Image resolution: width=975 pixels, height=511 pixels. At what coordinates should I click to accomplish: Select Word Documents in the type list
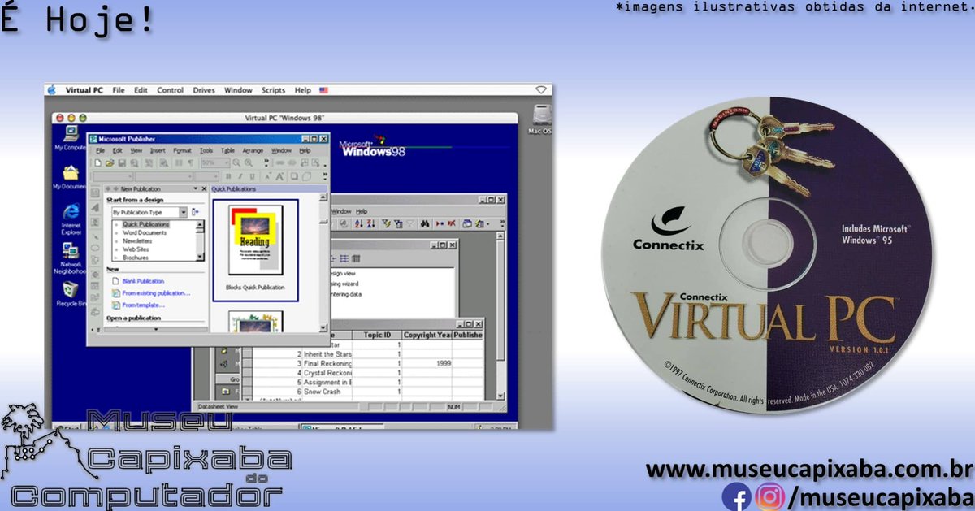coord(145,232)
